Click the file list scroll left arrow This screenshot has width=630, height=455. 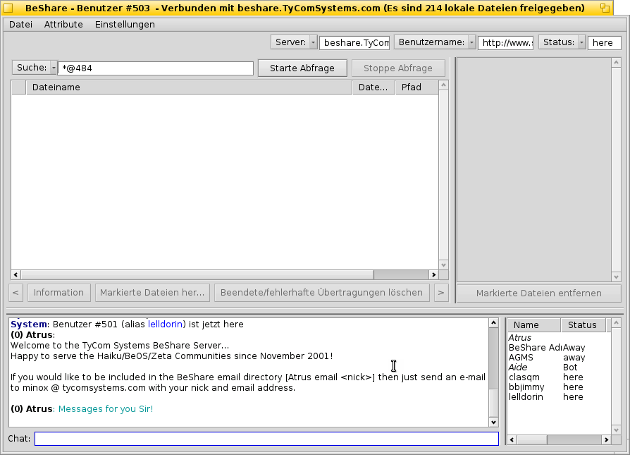(16, 275)
